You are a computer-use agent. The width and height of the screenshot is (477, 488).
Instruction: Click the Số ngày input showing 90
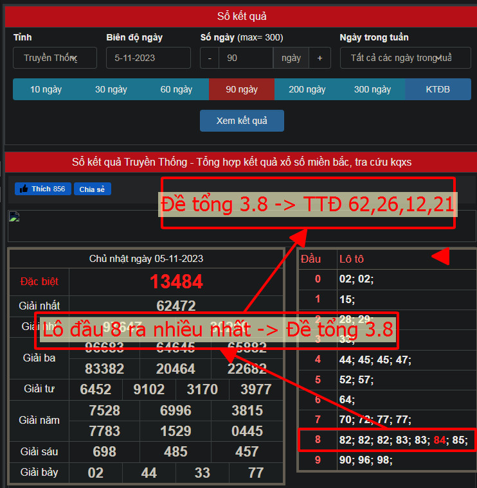point(246,58)
